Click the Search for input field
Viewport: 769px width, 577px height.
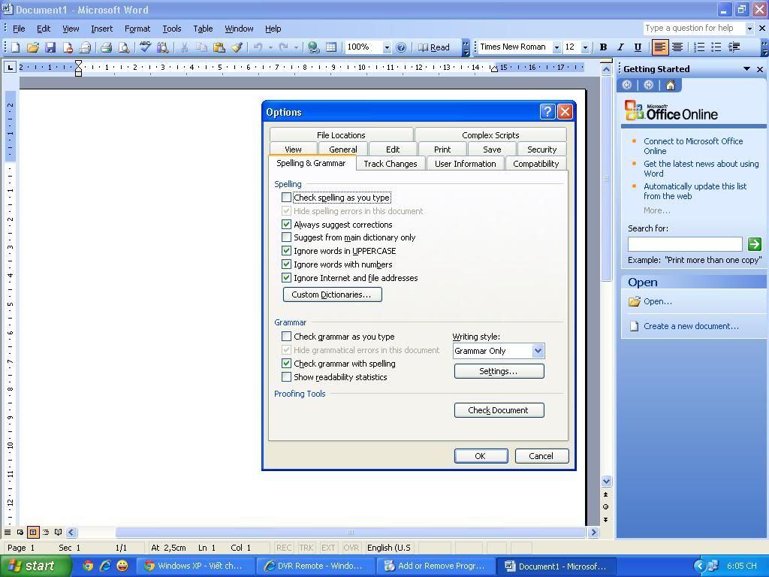click(x=685, y=244)
